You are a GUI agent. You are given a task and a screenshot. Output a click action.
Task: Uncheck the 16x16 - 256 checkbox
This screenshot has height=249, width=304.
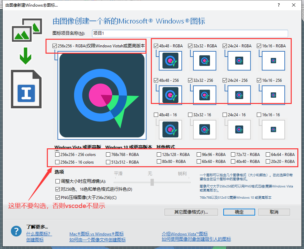[x=259, y=80]
